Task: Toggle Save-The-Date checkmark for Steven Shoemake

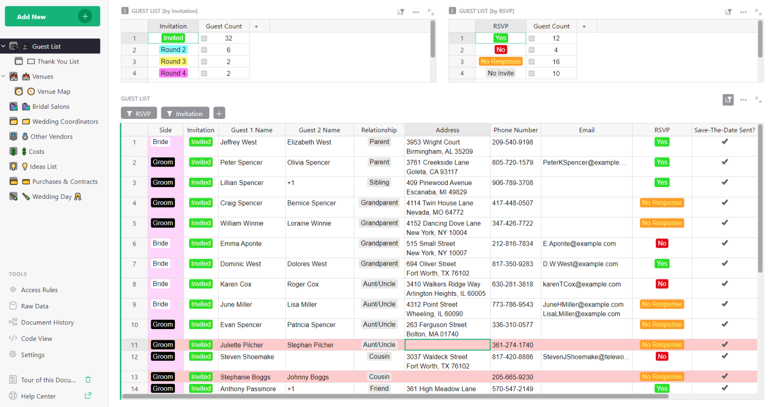Action: click(x=724, y=356)
